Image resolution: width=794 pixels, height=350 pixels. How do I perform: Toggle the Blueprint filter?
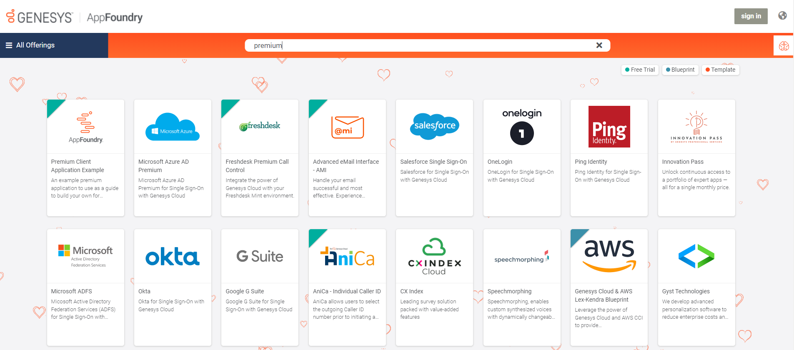tap(680, 70)
